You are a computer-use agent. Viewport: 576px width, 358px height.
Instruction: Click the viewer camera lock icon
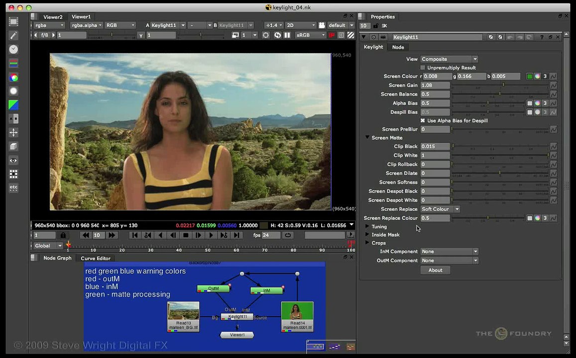point(322,25)
